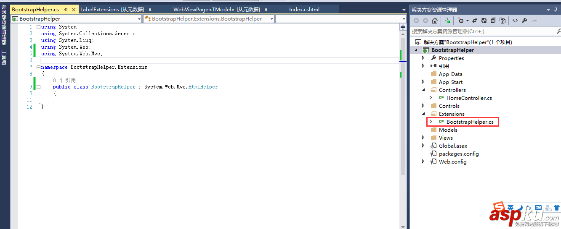Switch to LabelExtensions metadata tab
Image resolution: width=561 pixels, height=229 pixels.
(112, 9)
